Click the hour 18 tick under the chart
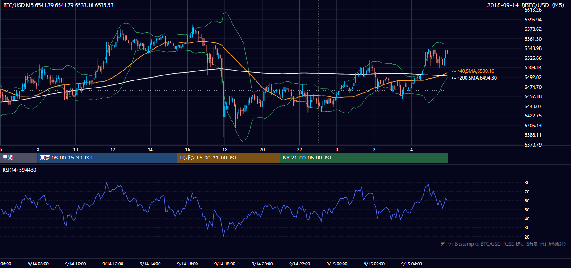The width and height of the screenshot is (571, 268). point(225,149)
